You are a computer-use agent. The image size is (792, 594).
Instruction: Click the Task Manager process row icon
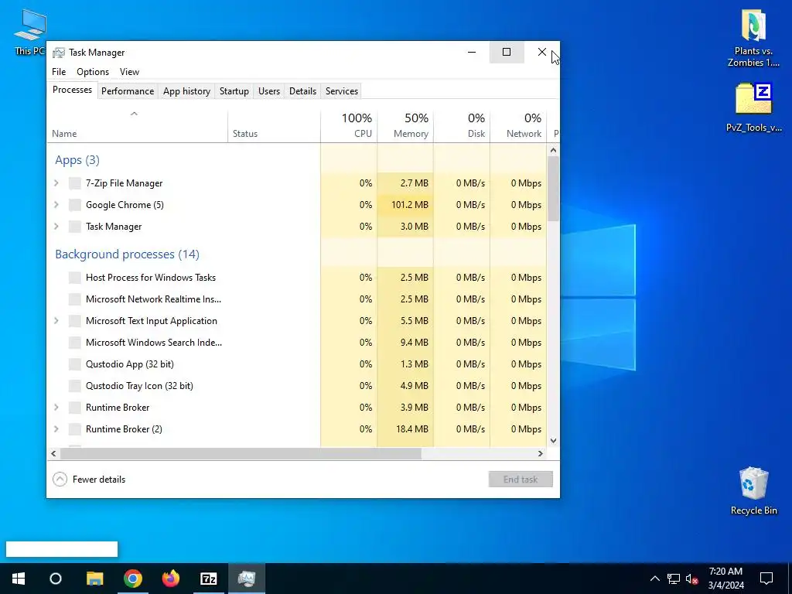pyautogui.click(x=75, y=227)
